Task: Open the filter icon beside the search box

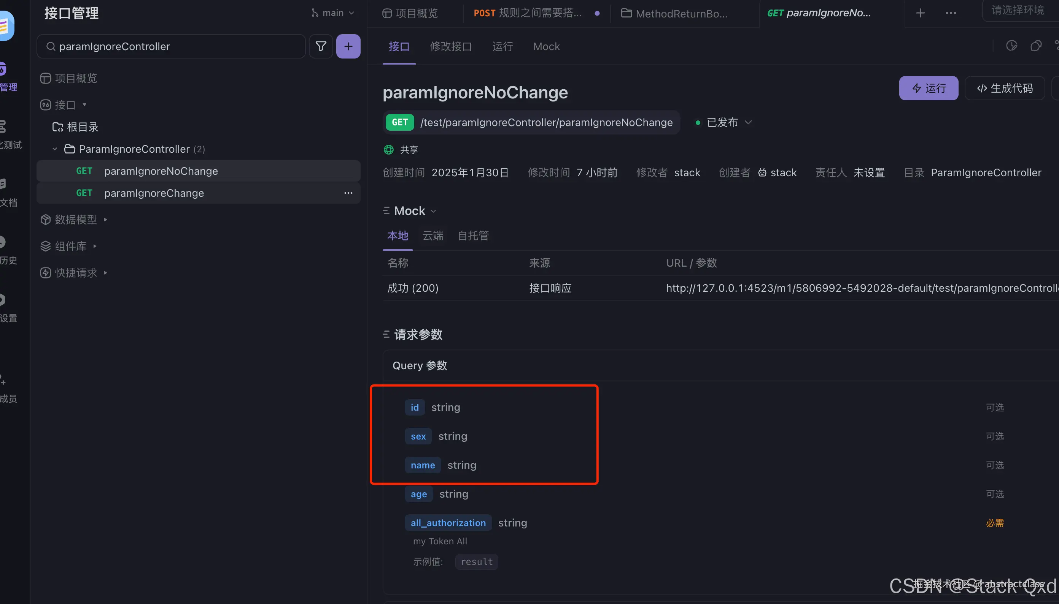Action: 321,46
